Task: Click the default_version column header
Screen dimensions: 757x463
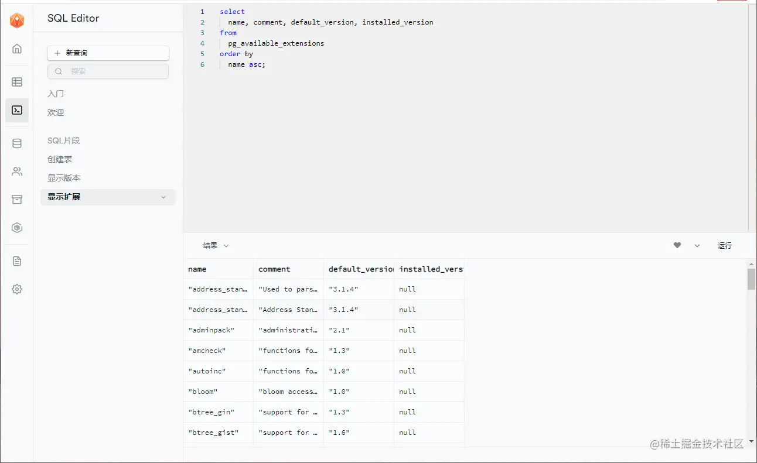Action: [359, 269]
